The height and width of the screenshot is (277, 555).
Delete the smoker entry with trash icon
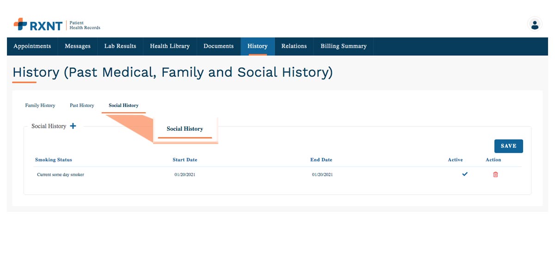coord(495,175)
